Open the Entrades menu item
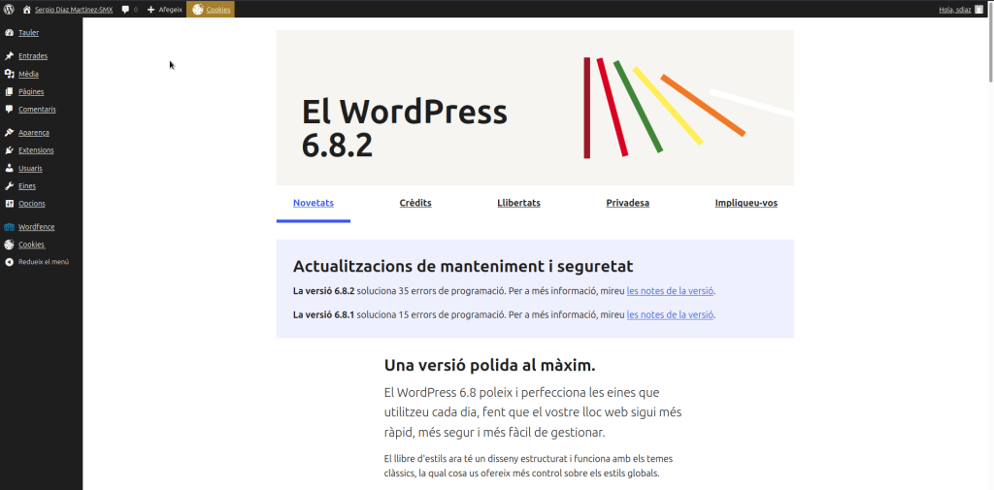 pos(32,56)
